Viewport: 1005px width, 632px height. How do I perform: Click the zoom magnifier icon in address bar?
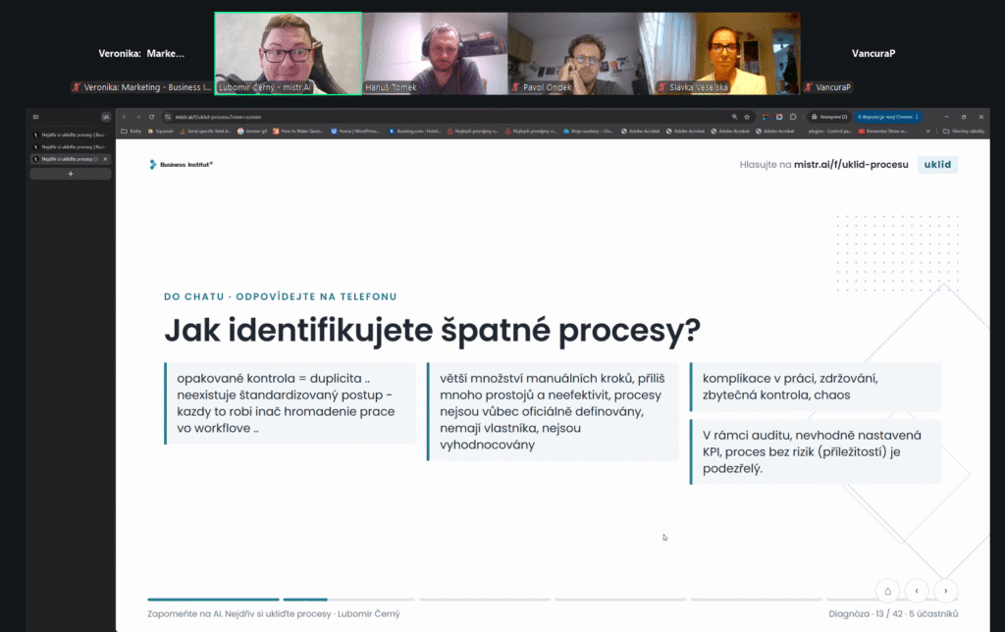coord(734,117)
